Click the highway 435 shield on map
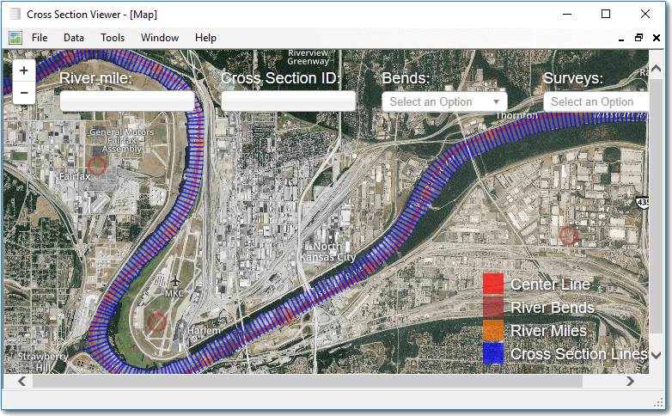 643,203
